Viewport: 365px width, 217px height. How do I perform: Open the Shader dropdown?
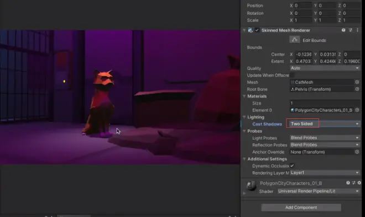click(319, 191)
